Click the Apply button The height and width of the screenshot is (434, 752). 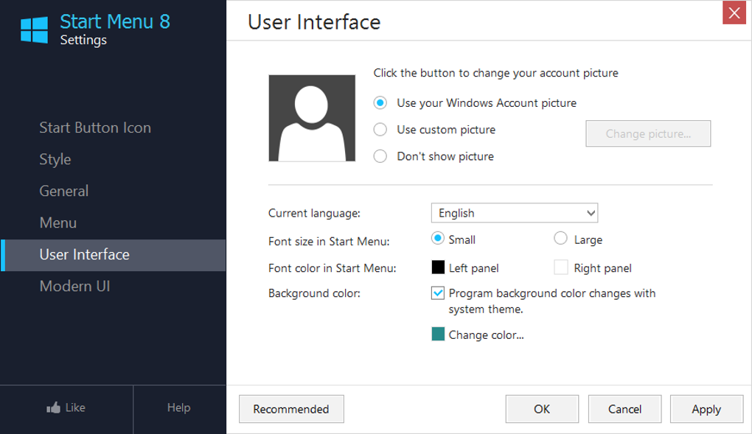pyautogui.click(x=706, y=409)
